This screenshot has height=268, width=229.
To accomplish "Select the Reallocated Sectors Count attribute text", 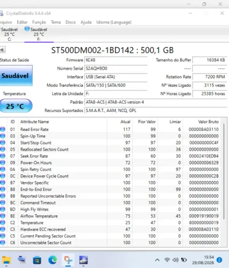I will (44, 150).
